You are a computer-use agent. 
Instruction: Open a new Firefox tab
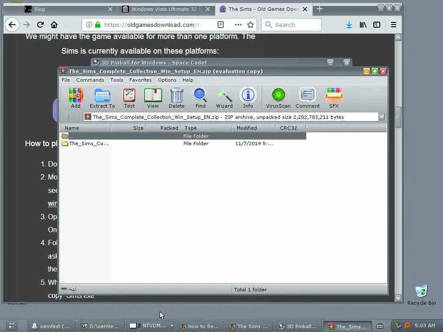[320, 9]
